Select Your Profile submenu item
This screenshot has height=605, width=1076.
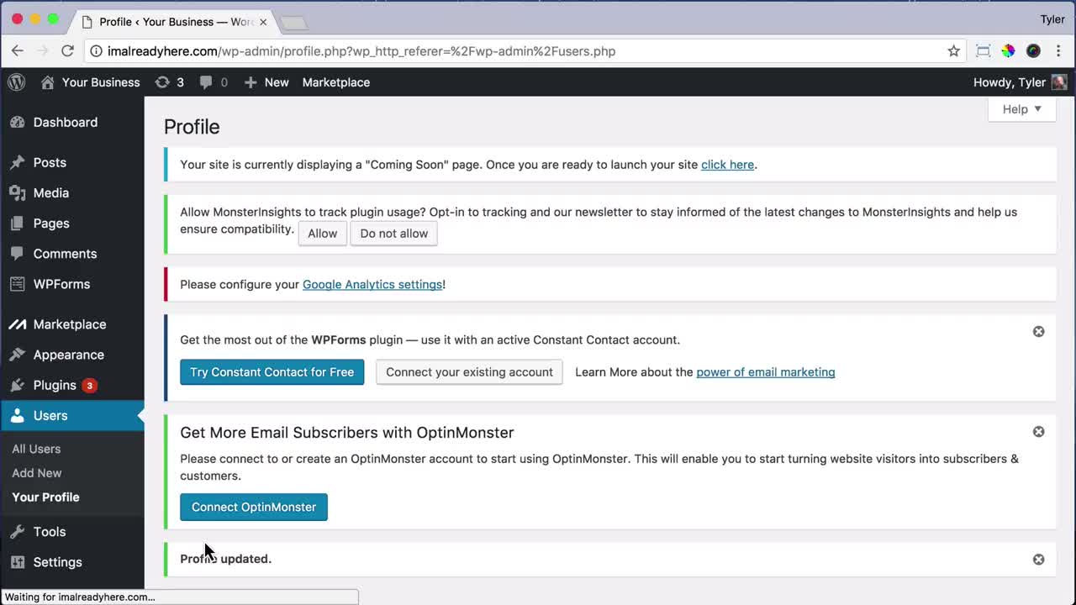pos(46,497)
